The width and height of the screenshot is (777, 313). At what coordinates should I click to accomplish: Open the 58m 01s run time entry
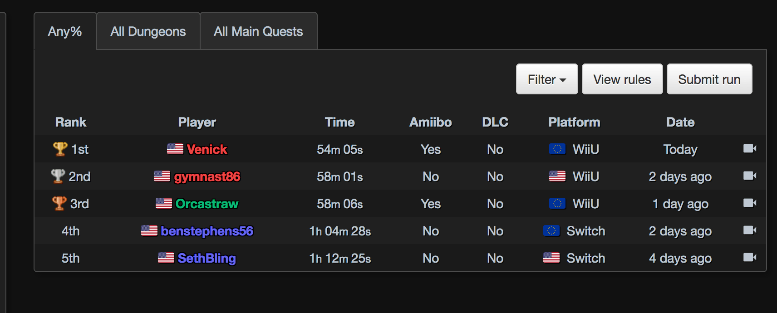340,176
